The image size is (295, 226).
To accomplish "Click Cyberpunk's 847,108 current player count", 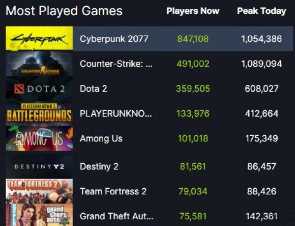I will point(193,39).
